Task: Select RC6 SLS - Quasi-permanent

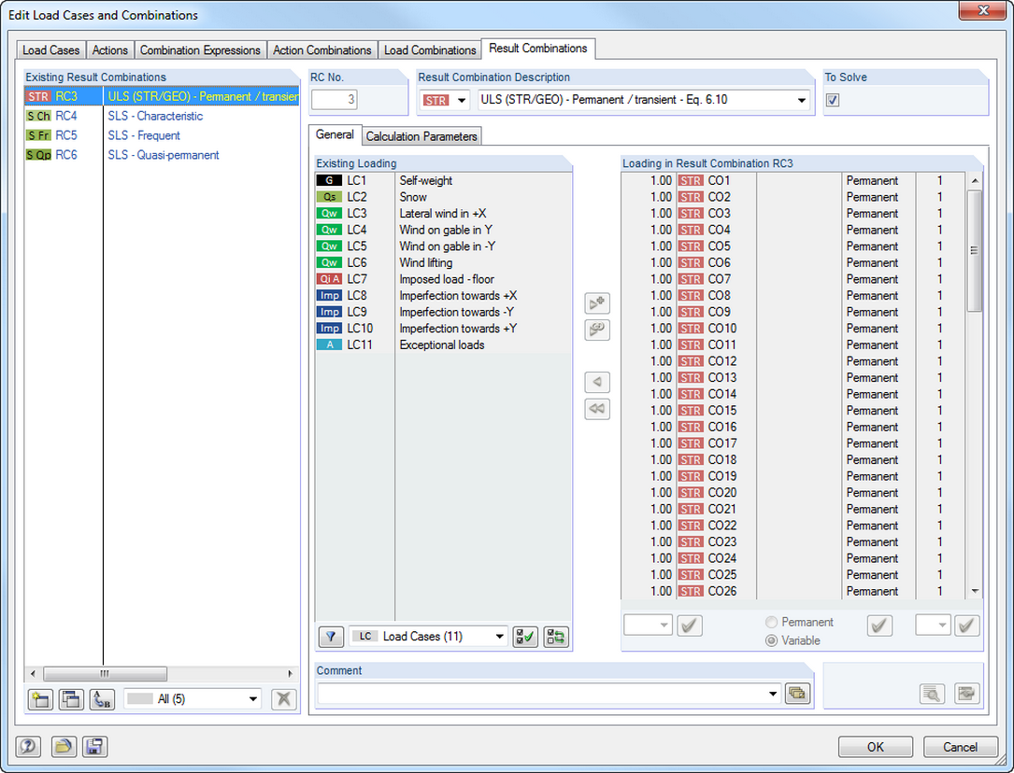Action: click(162, 155)
